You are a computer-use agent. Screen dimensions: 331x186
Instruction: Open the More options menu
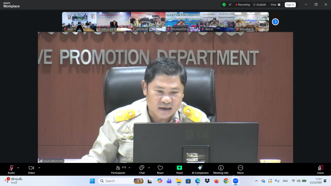pos(240,169)
